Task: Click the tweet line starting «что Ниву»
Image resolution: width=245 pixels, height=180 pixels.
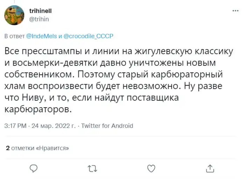Action: tap(92, 98)
